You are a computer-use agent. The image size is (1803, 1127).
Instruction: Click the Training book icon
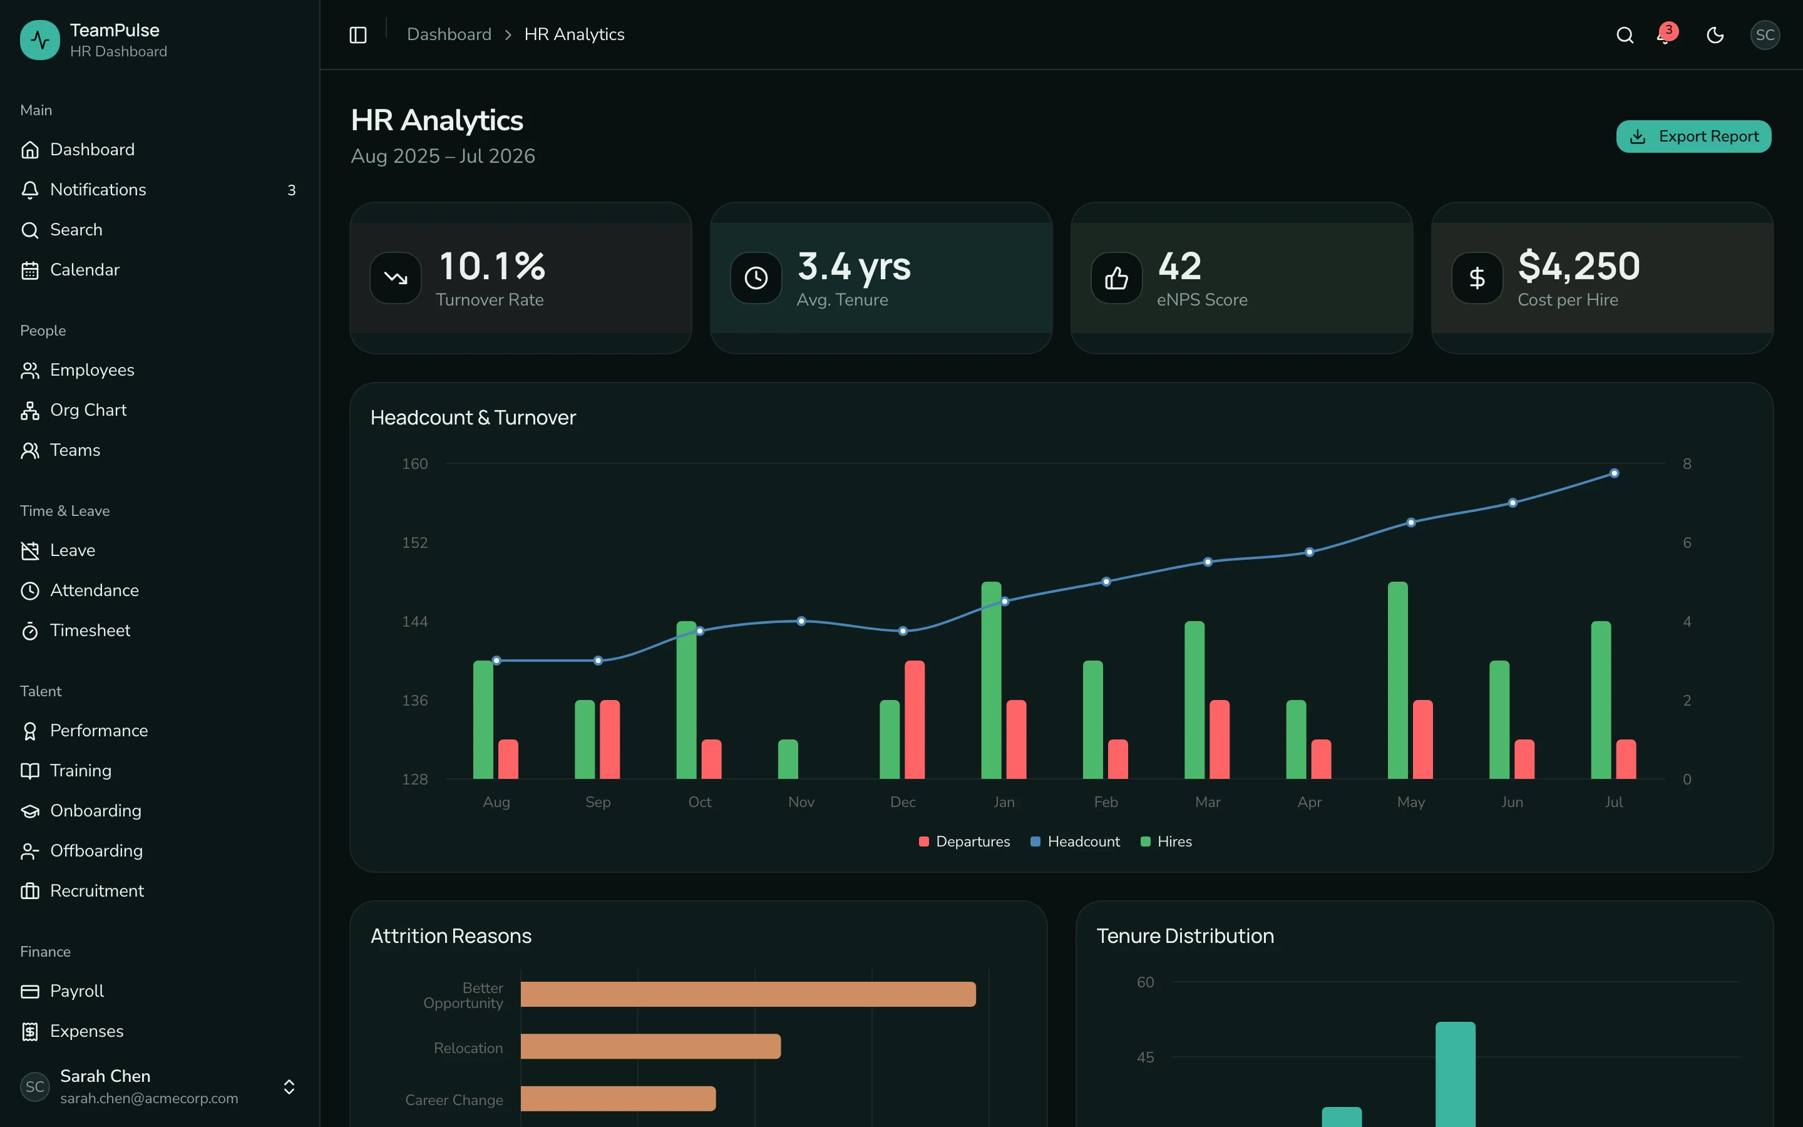[x=30, y=771]
